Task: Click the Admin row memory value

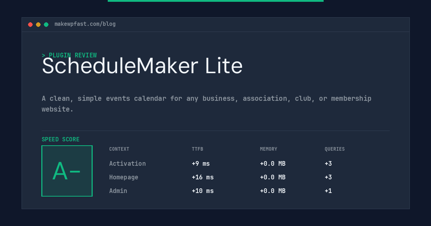Action: tap(273, 191)
